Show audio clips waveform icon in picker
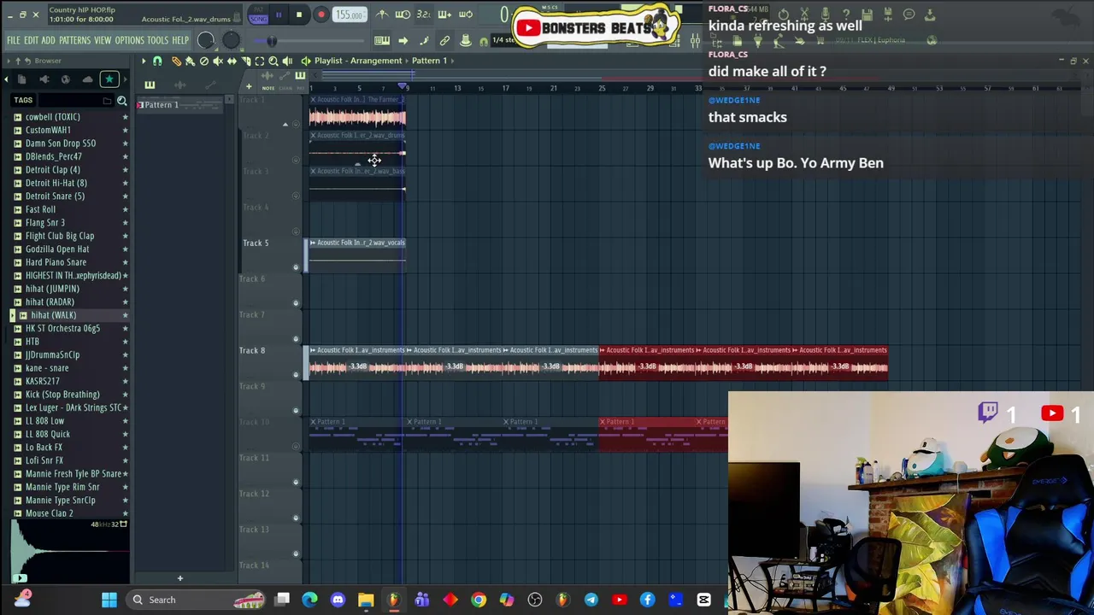The image size is (1094, 615). coord(179,84)
